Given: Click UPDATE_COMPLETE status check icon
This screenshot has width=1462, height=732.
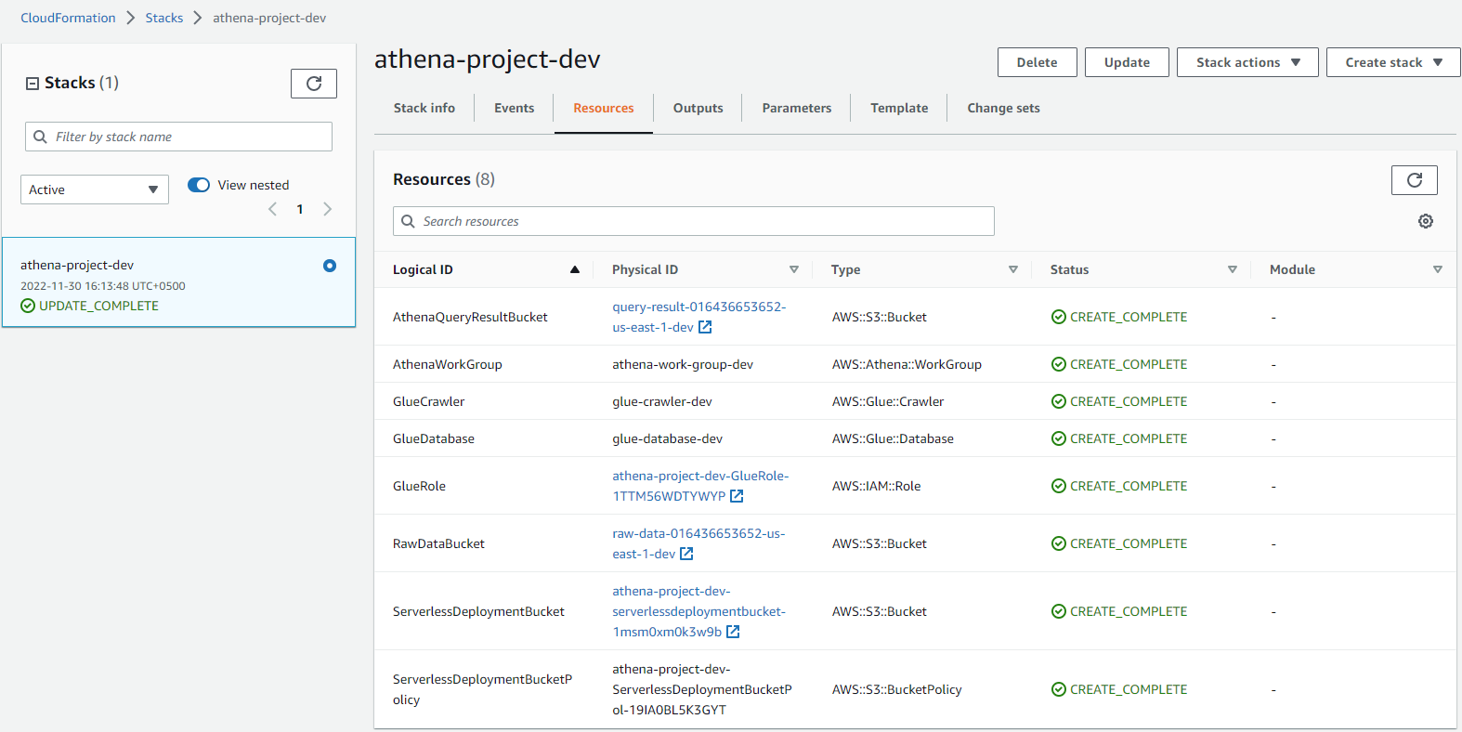Looking at the screenshot, I should (28, 306).
